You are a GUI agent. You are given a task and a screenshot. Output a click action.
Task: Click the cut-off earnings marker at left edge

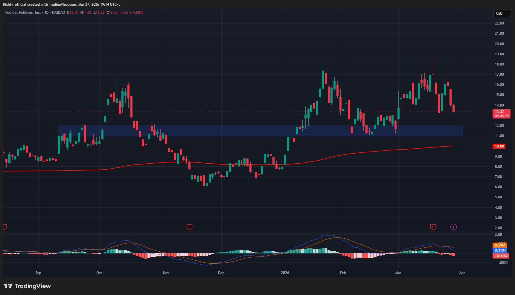(x=4, y=227)
